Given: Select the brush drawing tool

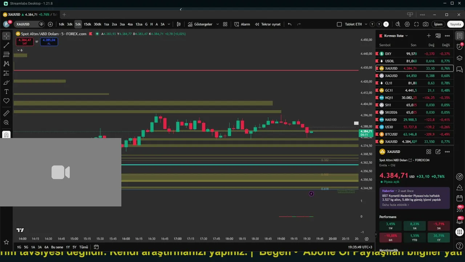Looking at the screenshot, I should [6, 83].
